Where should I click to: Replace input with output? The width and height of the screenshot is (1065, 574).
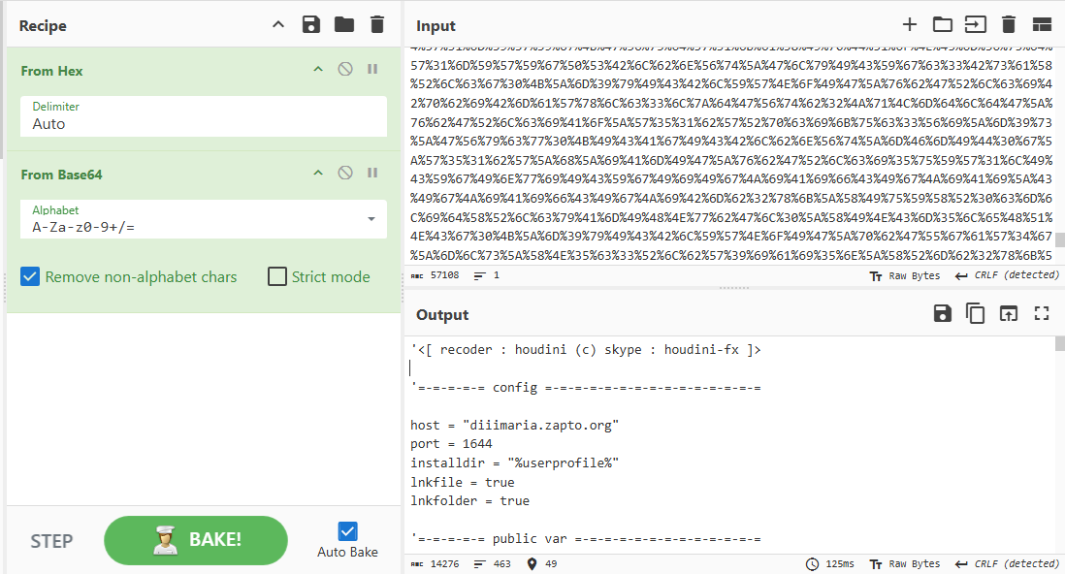[x=1009, y=313]
